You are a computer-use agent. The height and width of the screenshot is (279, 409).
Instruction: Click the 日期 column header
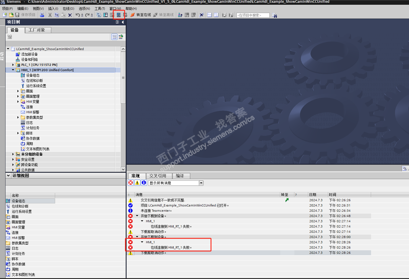pyautogui.click(x=318, y=195)
